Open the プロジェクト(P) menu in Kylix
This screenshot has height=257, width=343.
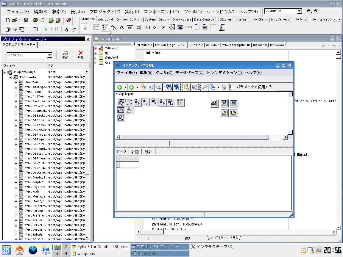click(x=105, y=12)
